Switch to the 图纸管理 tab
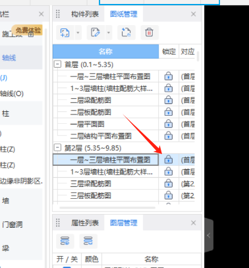Screen dimensions: 249x268 [124, 14]
